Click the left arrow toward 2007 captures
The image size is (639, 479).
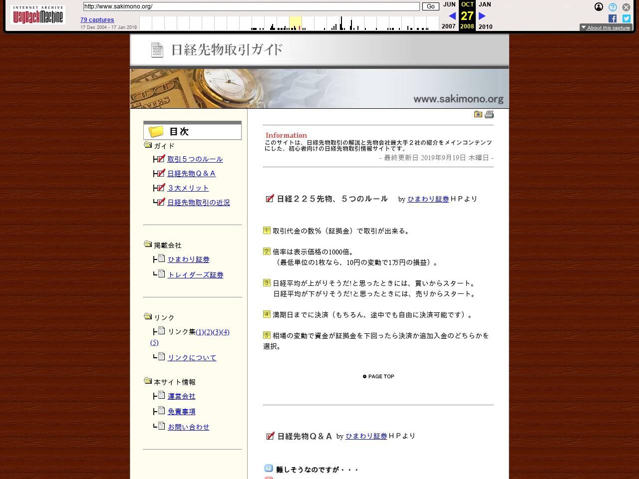coord(452,16)
